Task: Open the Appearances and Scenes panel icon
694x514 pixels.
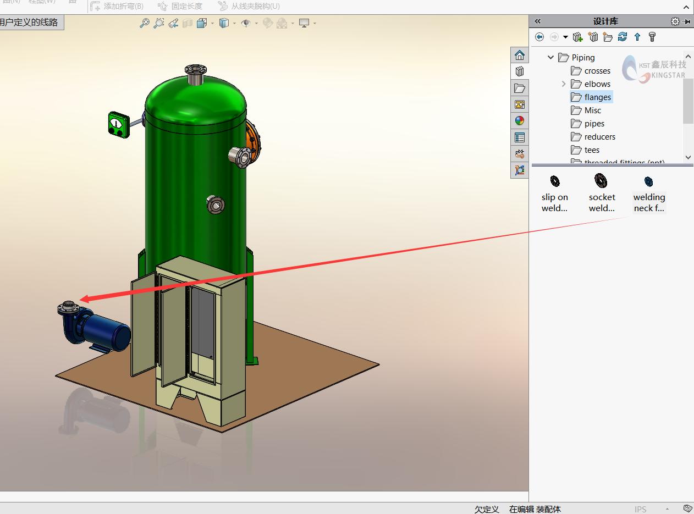Action: click(520, 120)
